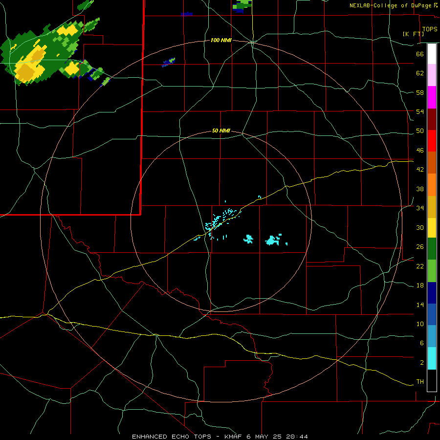Click the '14' scale label

pos(420,305)
